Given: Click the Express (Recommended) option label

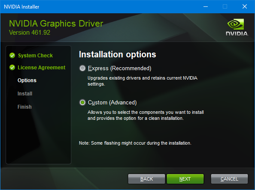Looking at the screenshot, I should click(119, 68).
